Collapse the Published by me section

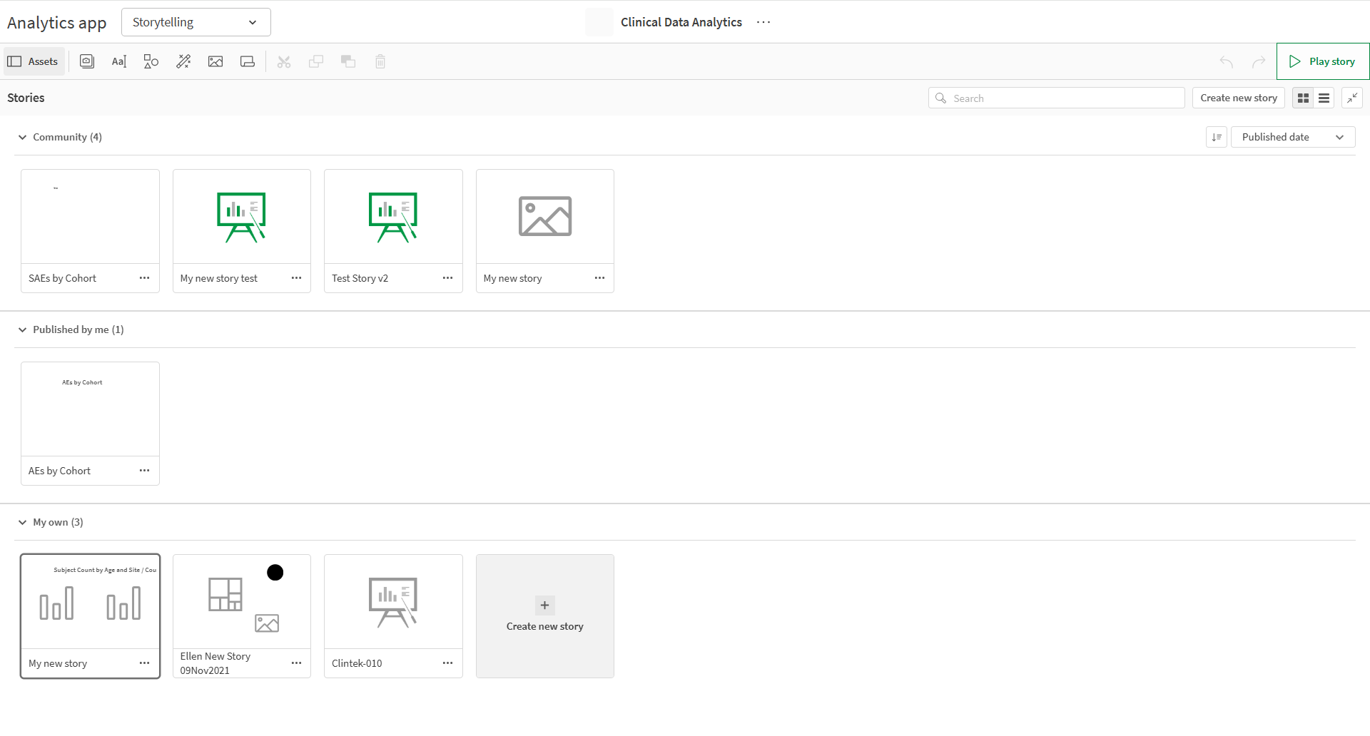(x=22, y=329)
